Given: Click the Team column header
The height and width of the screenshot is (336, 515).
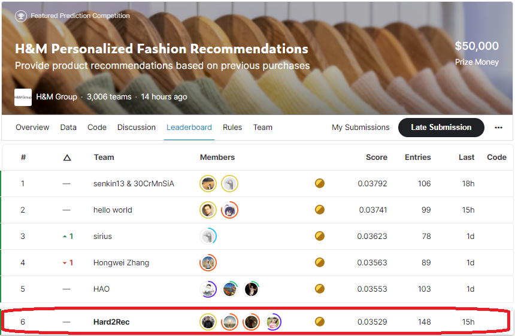Looking at the screenshot, I should coord(104,158).
